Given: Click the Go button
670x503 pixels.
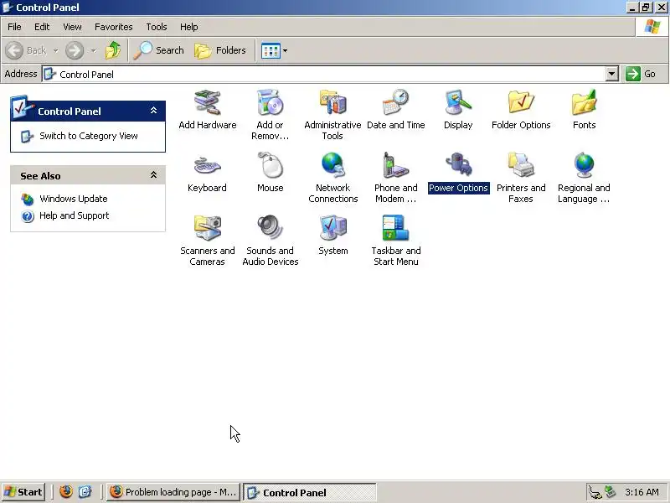Looking at the screenshot, I should pos(641,74).
